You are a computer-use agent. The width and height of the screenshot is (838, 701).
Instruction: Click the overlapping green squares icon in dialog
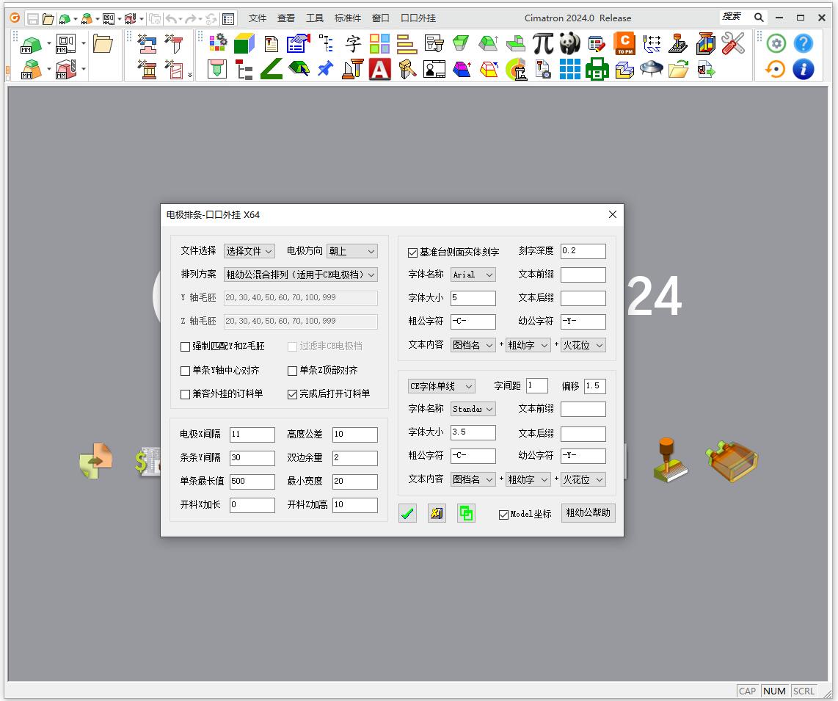(466, 514)
